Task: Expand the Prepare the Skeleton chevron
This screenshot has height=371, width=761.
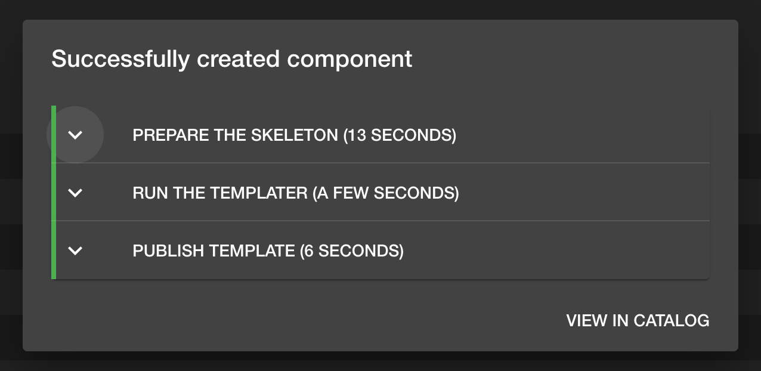Action: 75,135
